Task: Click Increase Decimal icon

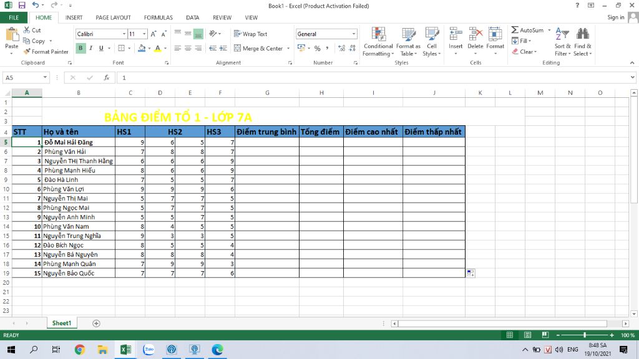Action: pos(341,48)
